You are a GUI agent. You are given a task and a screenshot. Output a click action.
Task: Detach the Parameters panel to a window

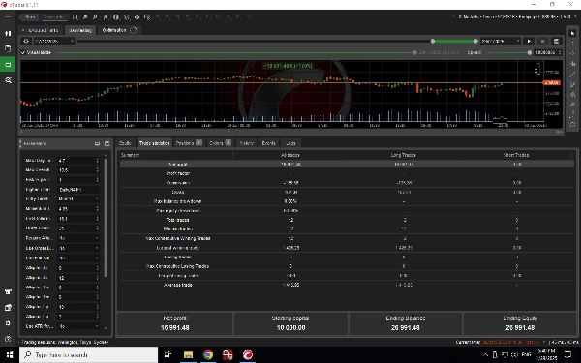pos(107,143)
